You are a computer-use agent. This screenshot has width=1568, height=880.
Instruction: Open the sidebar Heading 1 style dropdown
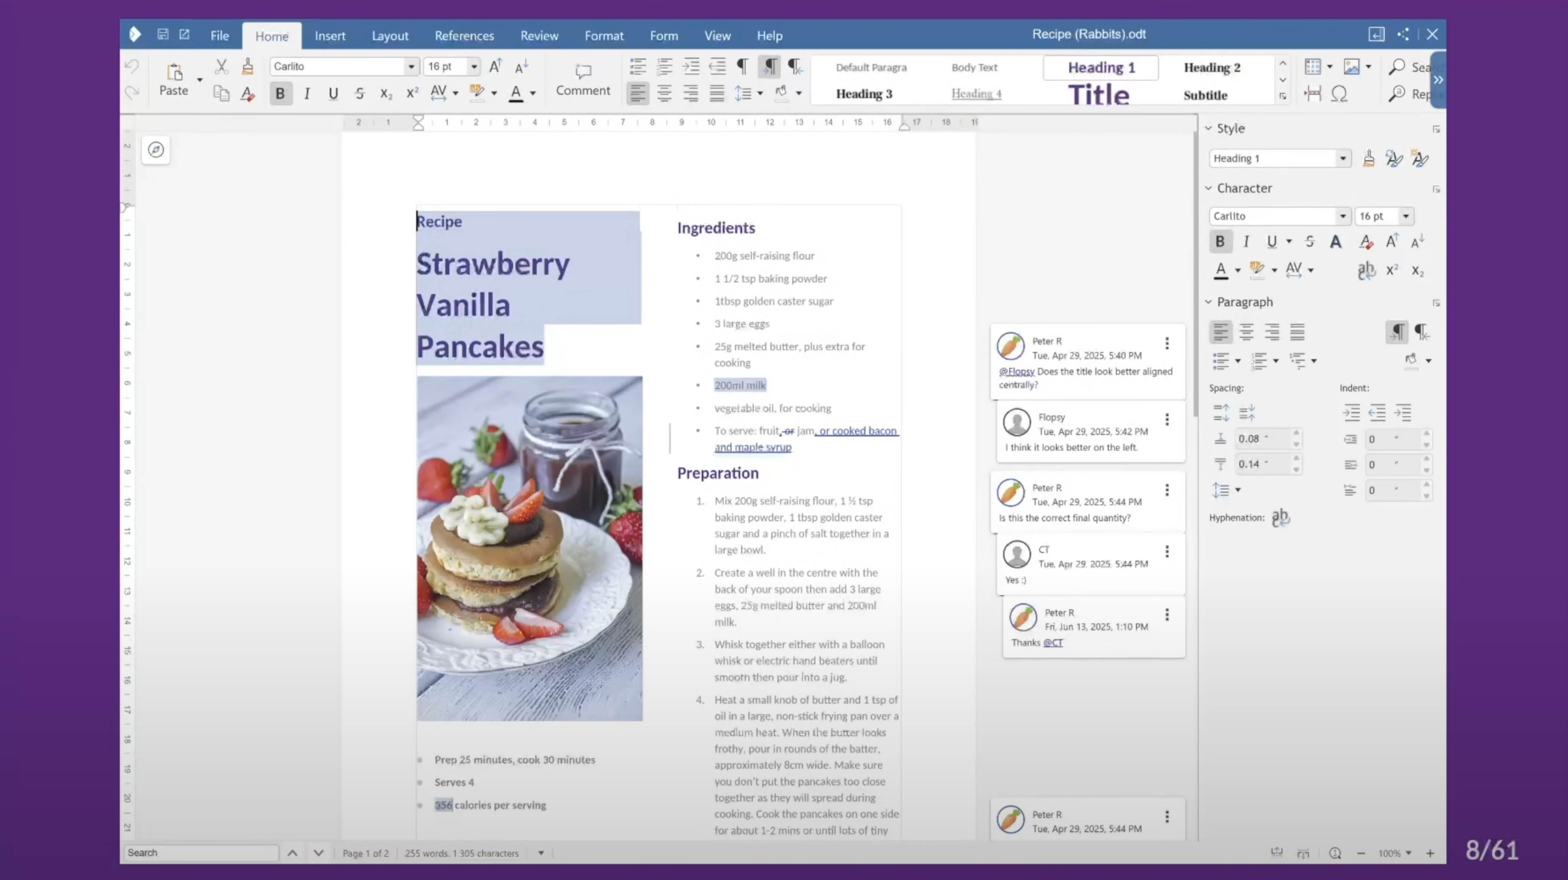point(1342,158)
